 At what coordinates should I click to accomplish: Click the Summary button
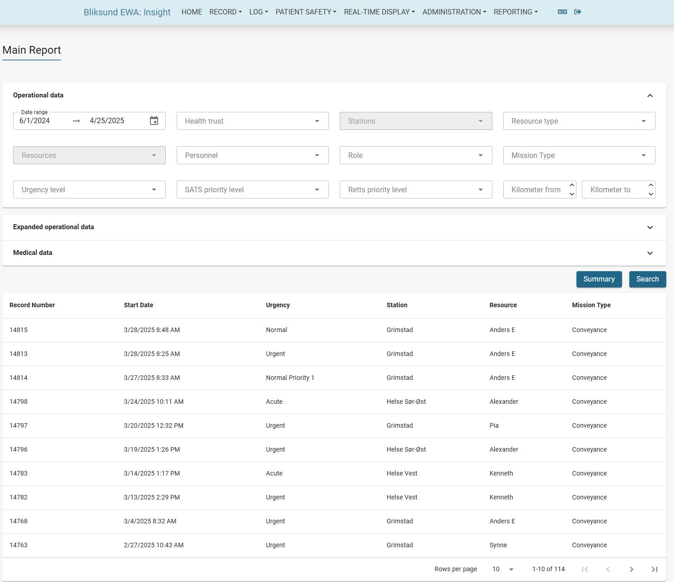(x=599, y=279)
